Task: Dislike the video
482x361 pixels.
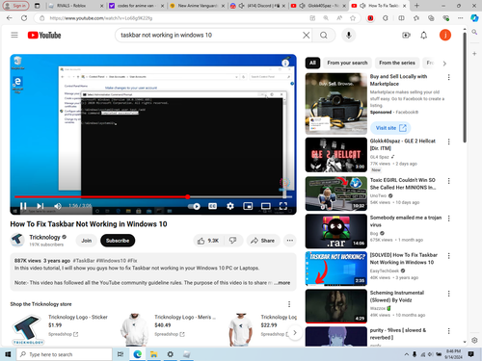Action: (x=232, y=241)
